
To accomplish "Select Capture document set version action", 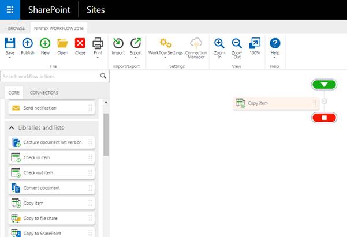I will 51,142.
